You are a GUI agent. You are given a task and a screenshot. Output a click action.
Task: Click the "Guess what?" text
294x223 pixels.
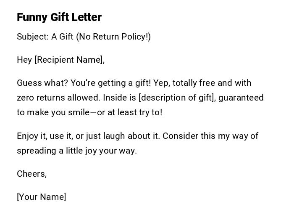(41, 83)
